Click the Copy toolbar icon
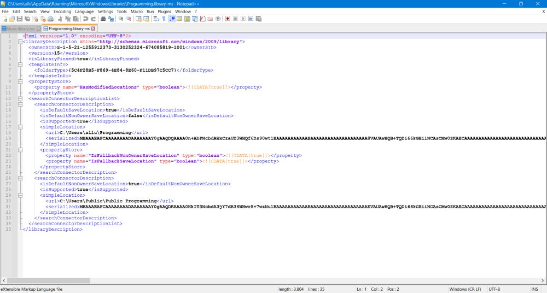This screenshot has width=547, height=293. (68, 19)
